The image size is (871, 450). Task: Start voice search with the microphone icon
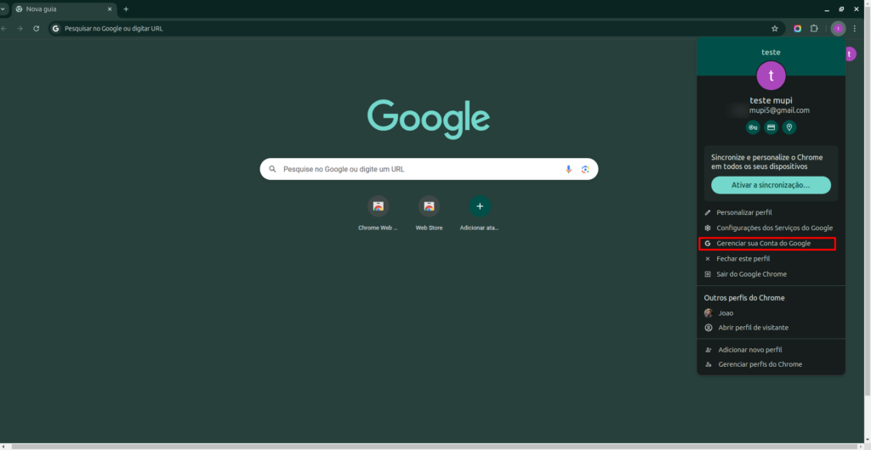click(568, 169)
